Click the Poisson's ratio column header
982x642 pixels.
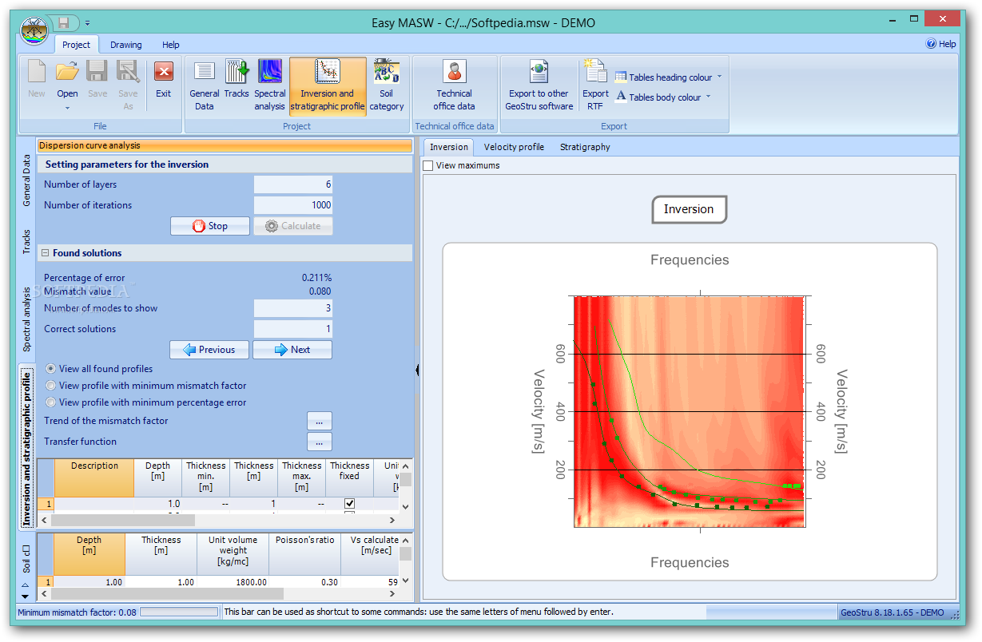[x=304, y=554]
